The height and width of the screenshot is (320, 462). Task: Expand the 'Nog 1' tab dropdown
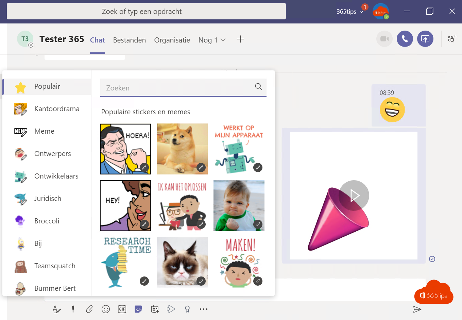click(211, 40)
